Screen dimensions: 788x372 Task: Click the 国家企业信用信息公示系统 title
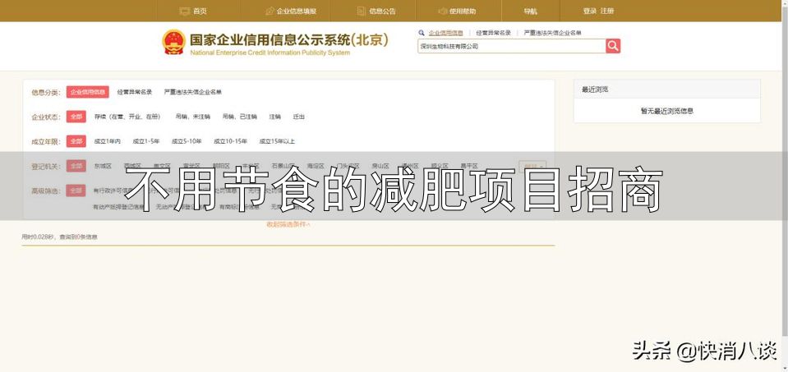(x=289, y=40)
